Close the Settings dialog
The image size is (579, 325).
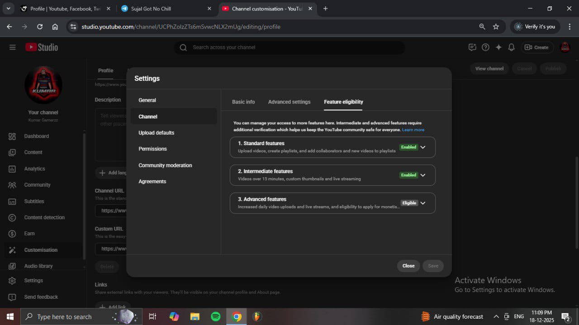(x=408, y=266)
